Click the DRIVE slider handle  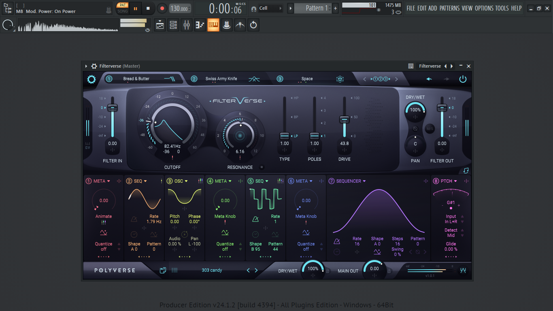coord(345,119)
